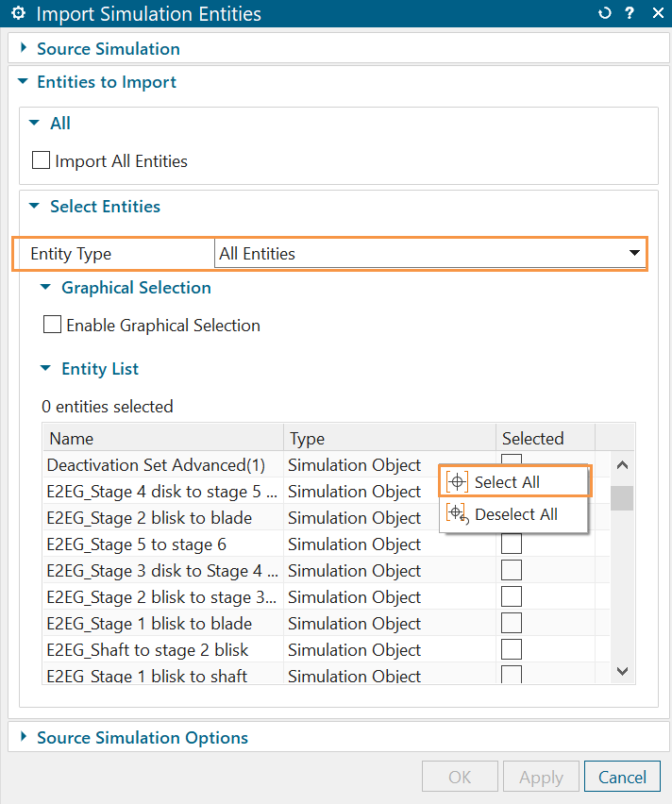The image size is (672, 804).
Task: Choose Select All from context menu
Action: pyautogui.click(x=507, y=482)
